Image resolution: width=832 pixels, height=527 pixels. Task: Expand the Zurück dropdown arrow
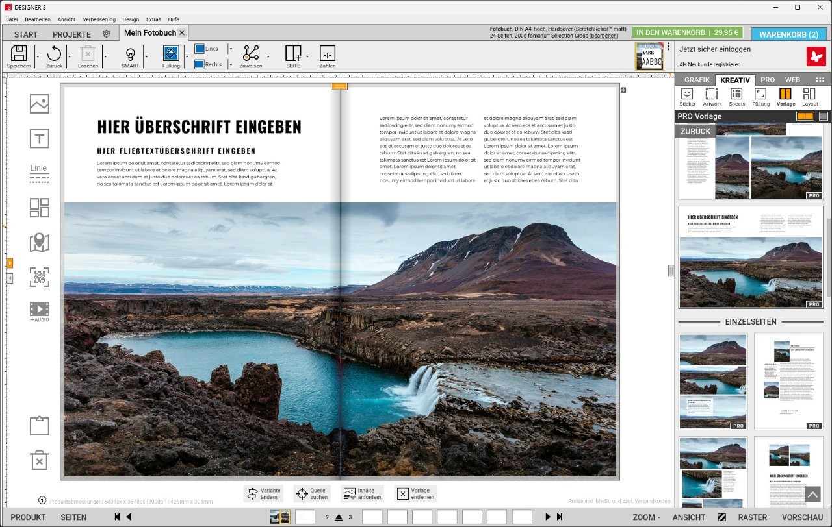pos(70,57)
